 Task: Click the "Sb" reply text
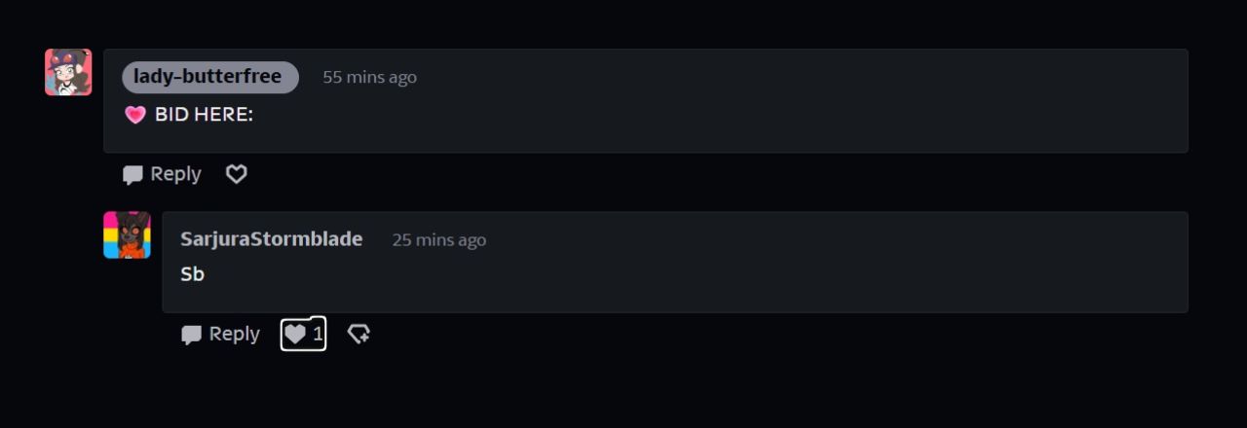coord(192,274)
